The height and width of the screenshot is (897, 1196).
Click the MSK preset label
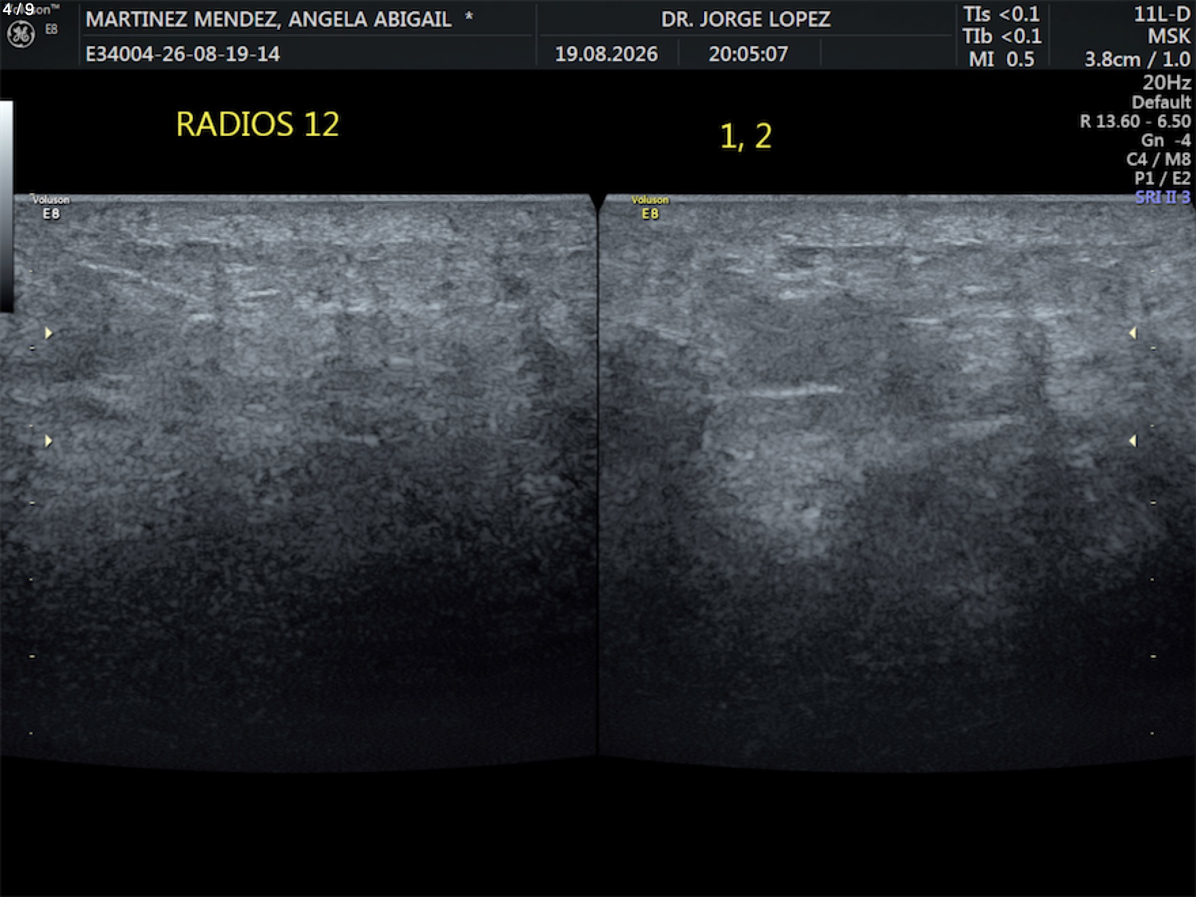pos(1169,37)
